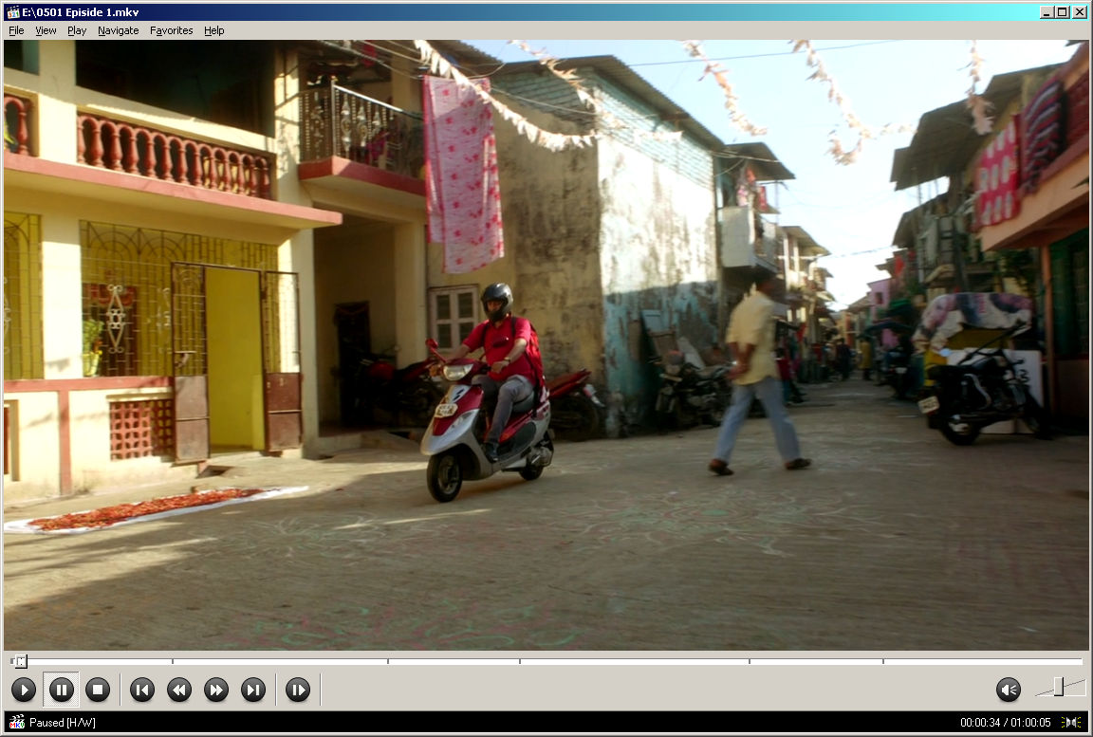Click the Pause button
The image size is (1093, 737).
pyautogui.click(x=61, y=690)
